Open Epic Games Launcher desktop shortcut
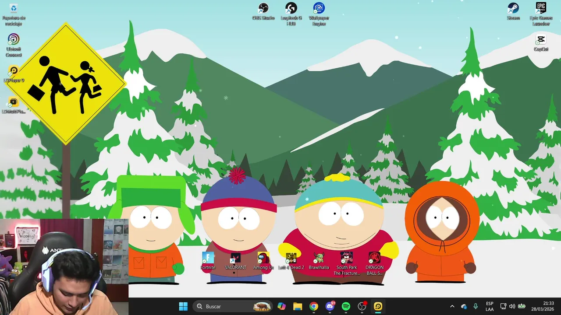The image size is (561, 315). coord(541,14)
